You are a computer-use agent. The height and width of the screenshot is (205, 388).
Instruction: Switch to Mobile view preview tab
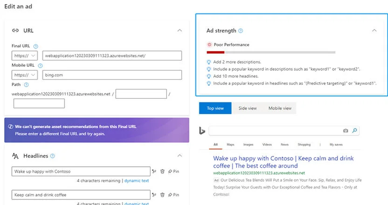click(x=280, y=108)
